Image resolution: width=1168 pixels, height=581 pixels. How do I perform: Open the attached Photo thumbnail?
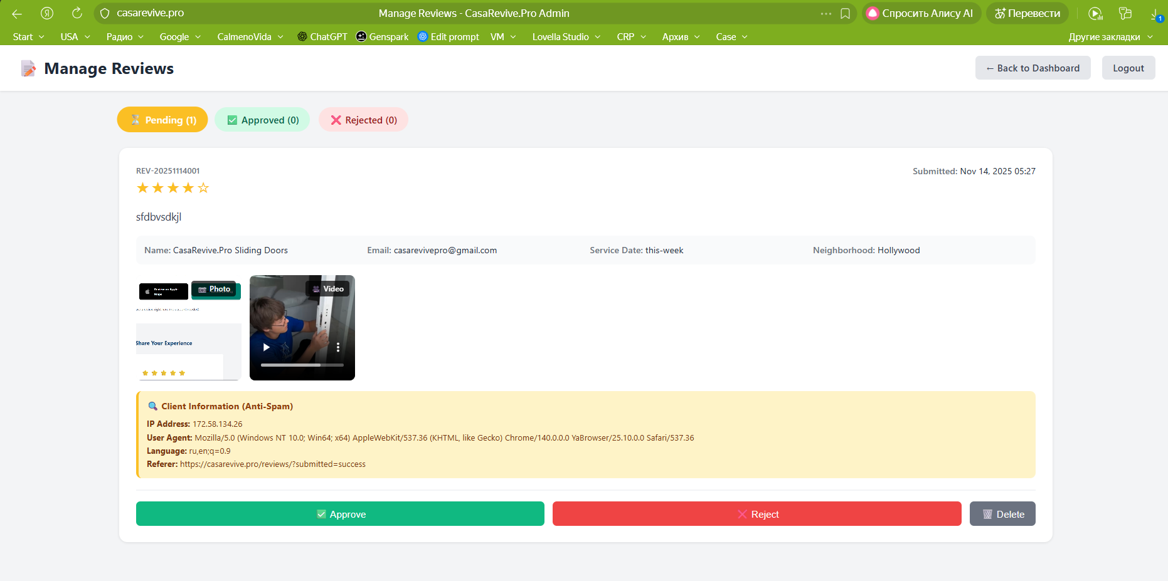point(188,328)
